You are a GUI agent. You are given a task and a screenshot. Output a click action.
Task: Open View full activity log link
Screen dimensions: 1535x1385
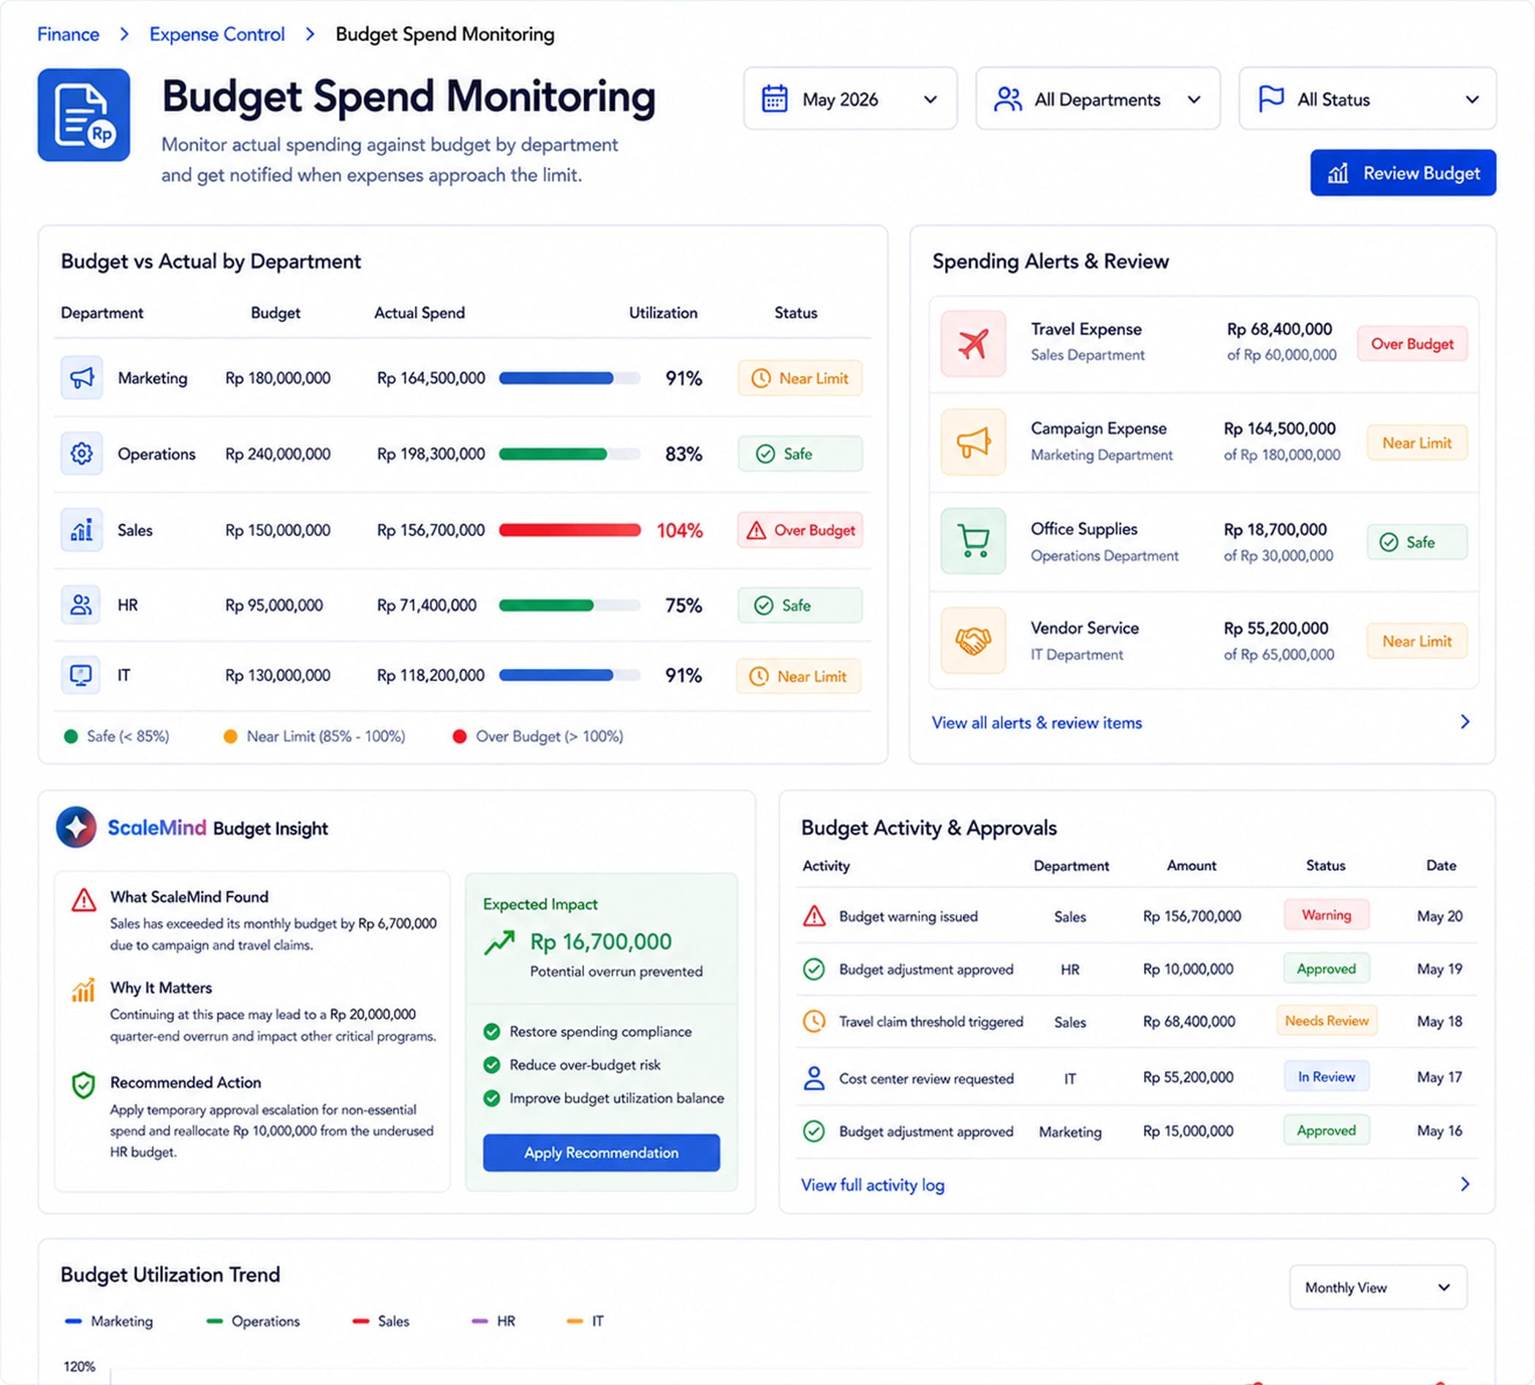click(x=873, y=1185)
